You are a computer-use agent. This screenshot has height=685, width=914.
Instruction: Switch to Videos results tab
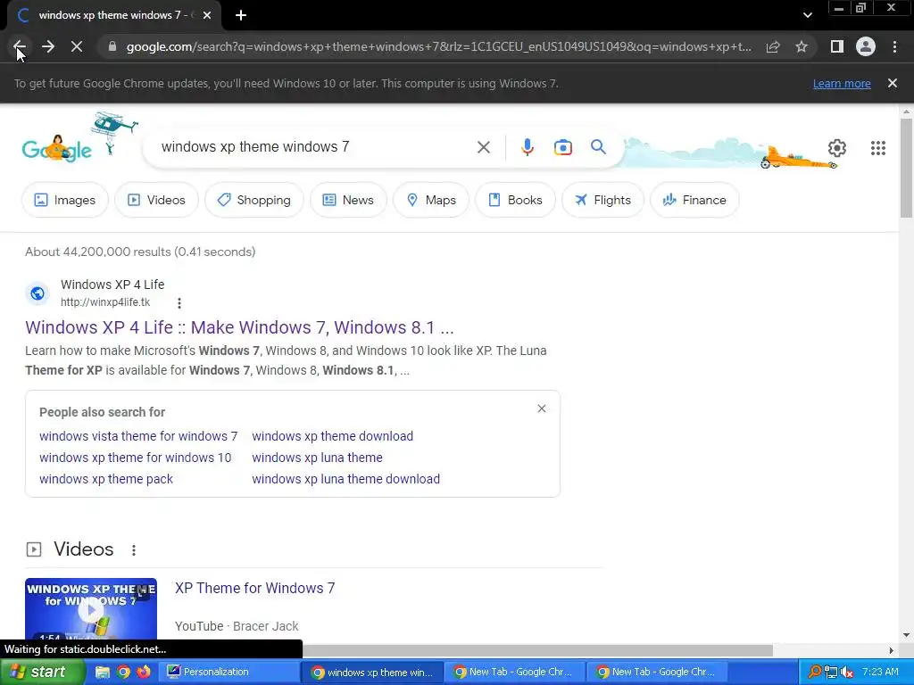point(156,200)
